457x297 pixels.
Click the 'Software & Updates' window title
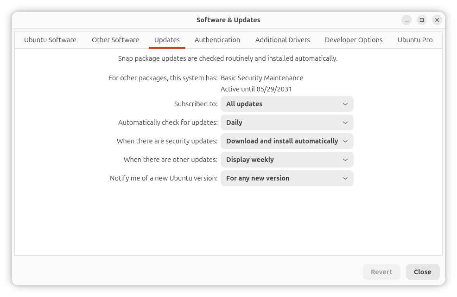tap(228, 20)
